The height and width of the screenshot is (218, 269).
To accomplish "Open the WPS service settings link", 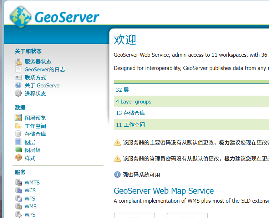I will [30, 214].
